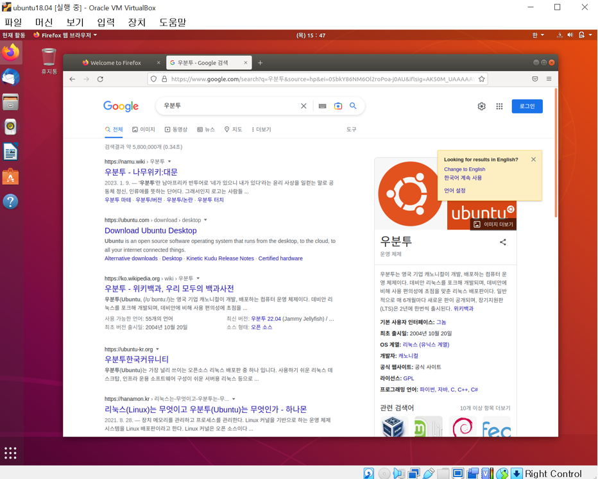Image resolution: width=598 pixels, height=479 pixels.
Task: Submit the search with the magnifier icon
Action: (353, 106)
